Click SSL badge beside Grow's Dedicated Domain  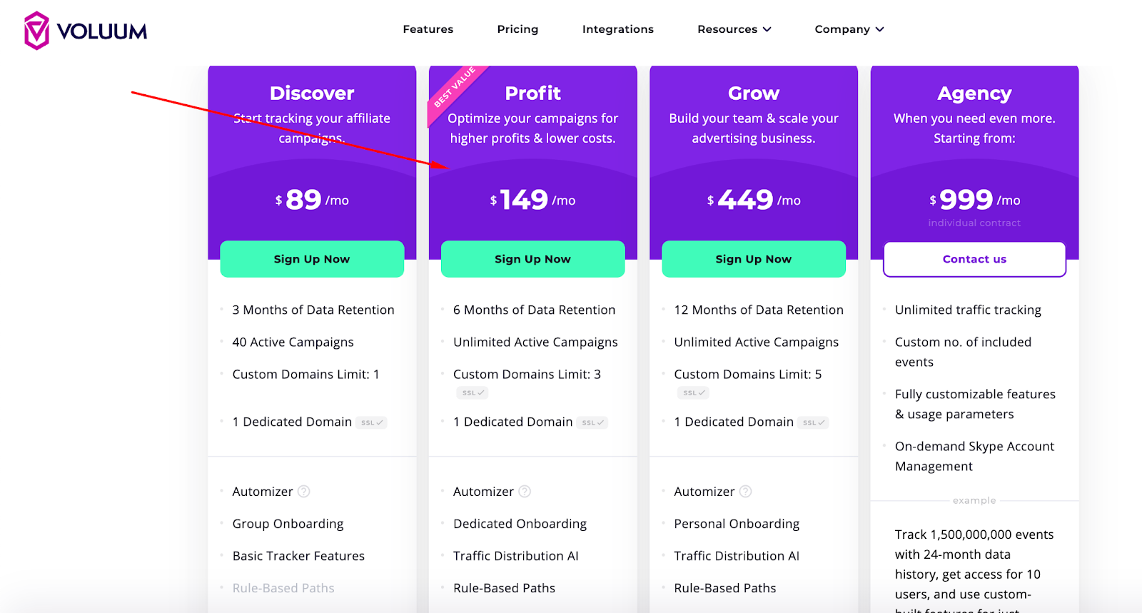pyautogui.click(x=814, y=422)
